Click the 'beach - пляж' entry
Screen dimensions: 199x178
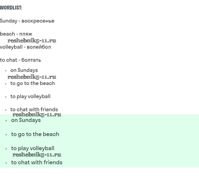click(16, 34)
